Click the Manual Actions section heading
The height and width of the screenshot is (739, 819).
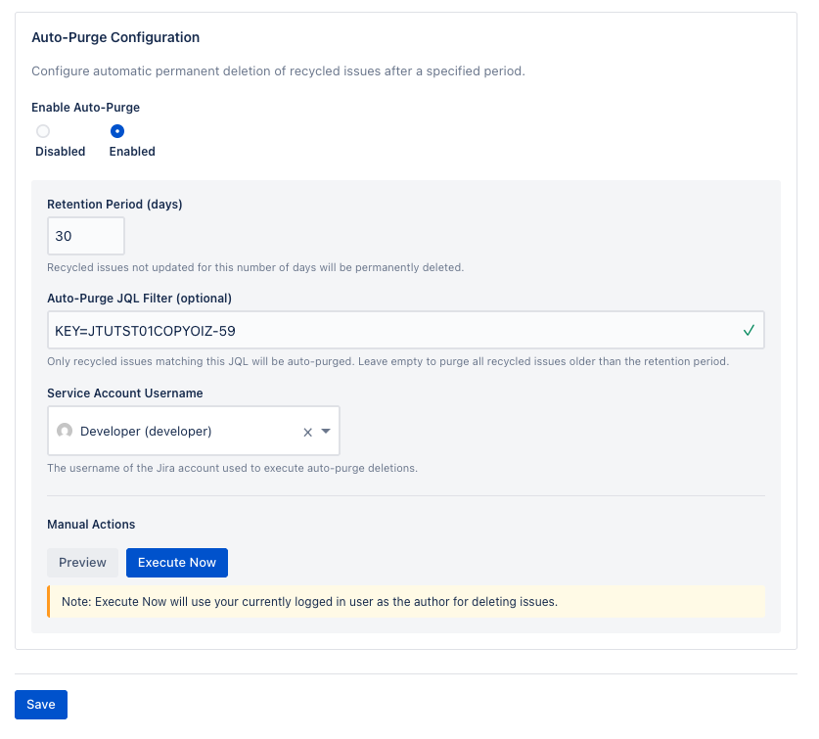click(x=91, y=525)
